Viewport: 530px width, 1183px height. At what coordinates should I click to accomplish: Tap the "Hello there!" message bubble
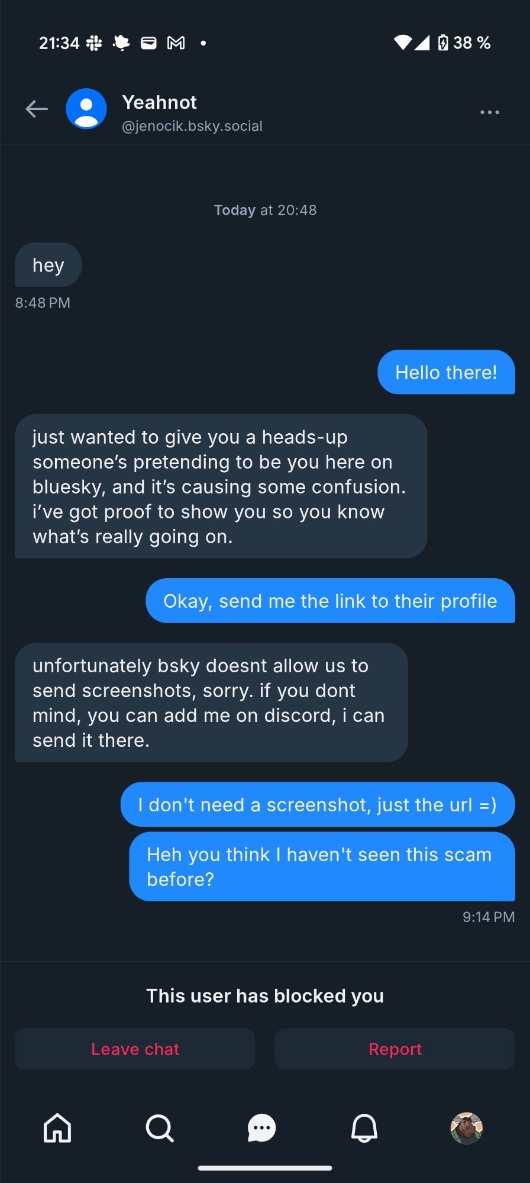[446, 372]
